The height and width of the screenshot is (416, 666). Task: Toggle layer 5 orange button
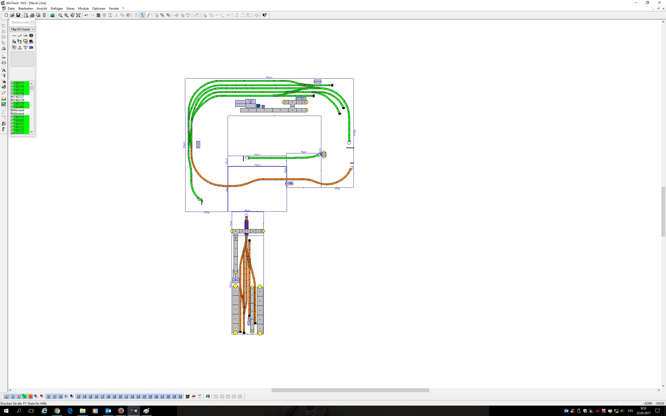pos(30,396)
